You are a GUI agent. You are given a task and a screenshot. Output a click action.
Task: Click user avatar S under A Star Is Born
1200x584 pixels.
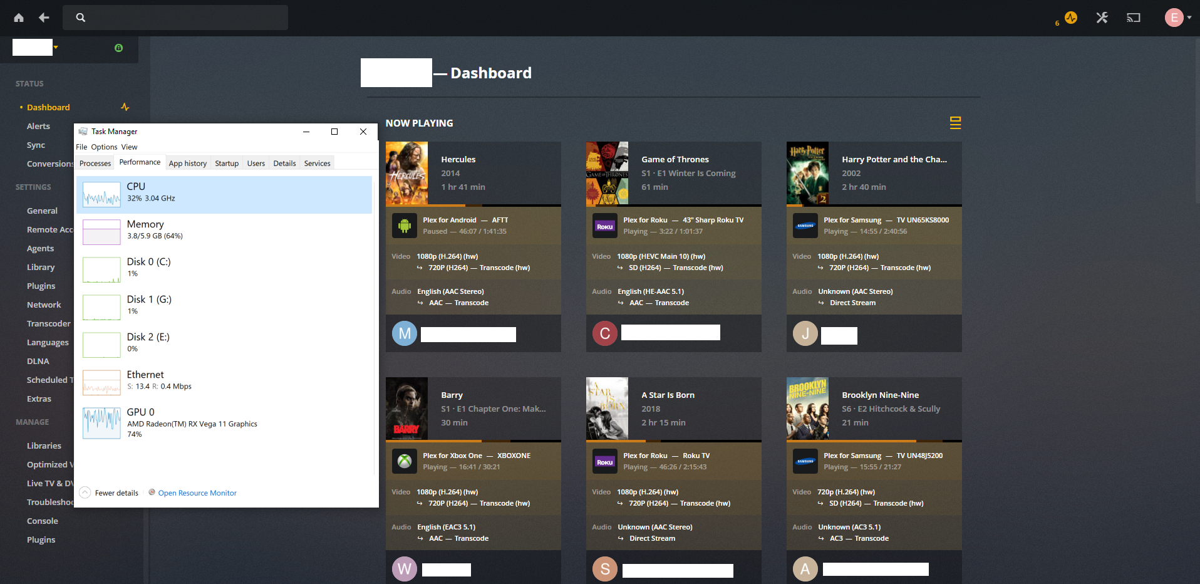tap(605, 569)
